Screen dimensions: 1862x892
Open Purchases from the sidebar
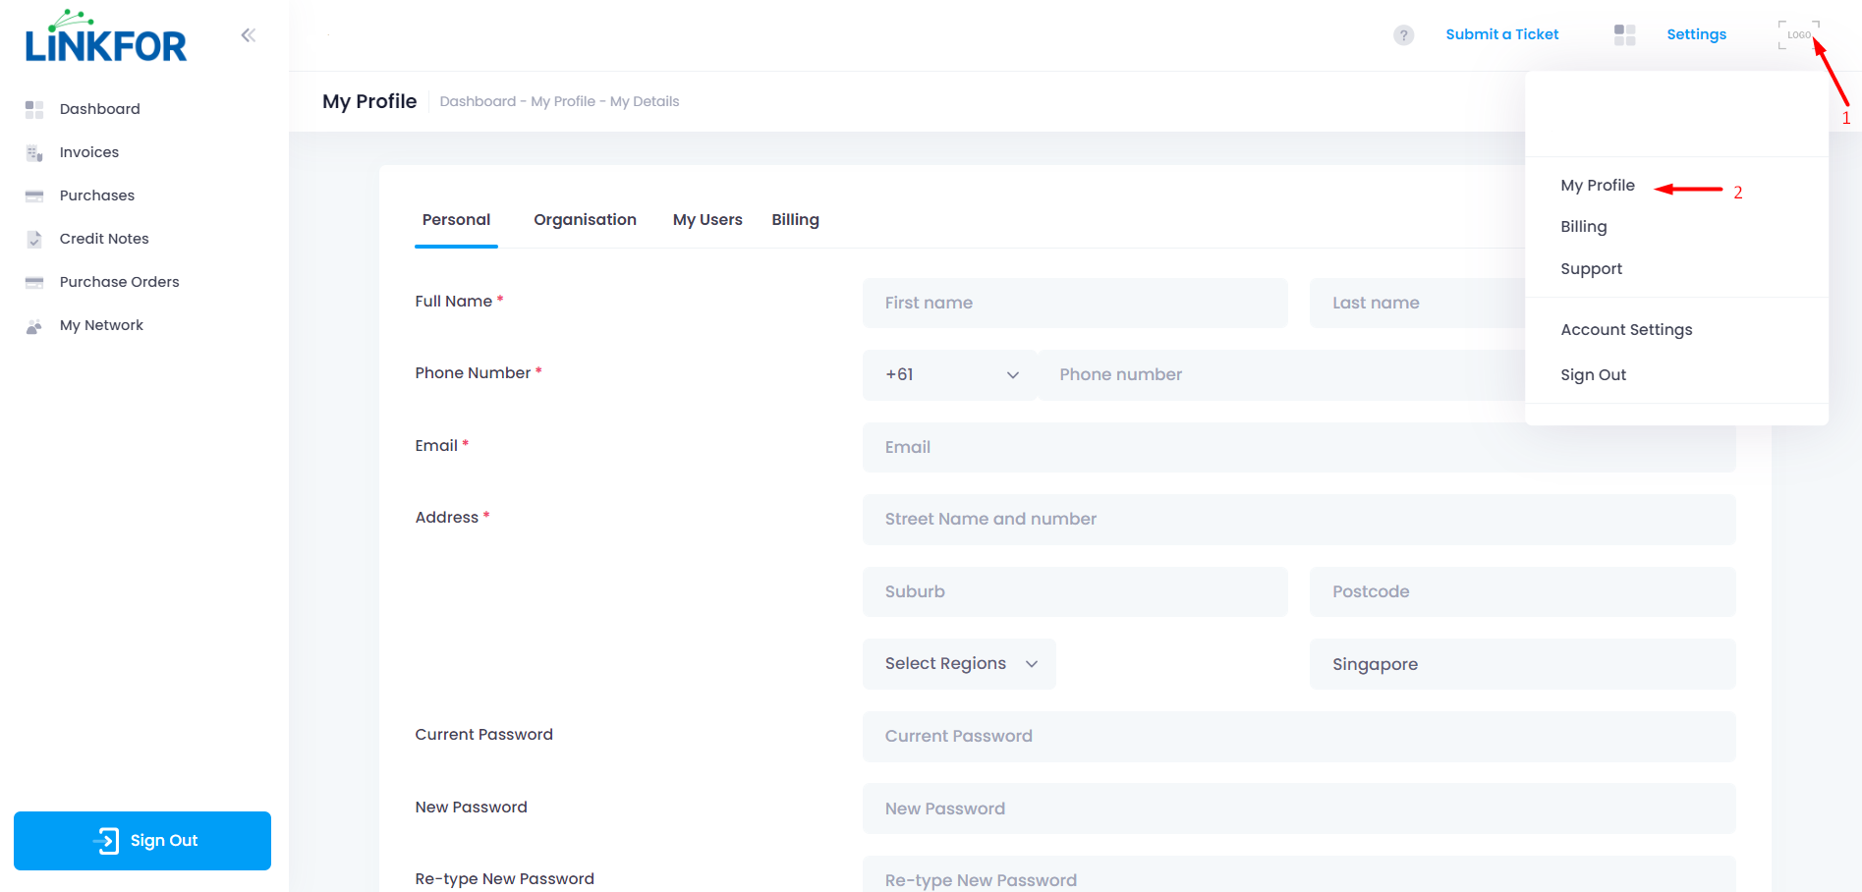96,195
